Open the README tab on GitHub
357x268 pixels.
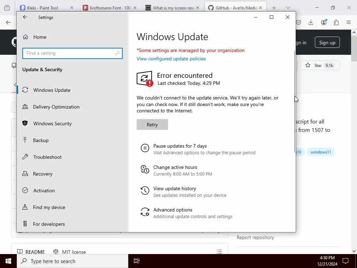coord(31,252)
